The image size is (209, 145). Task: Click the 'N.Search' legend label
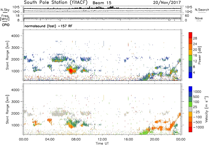coord(202,10)
